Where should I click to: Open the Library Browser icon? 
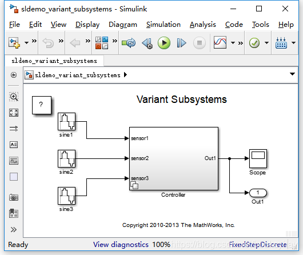point(102,43)
